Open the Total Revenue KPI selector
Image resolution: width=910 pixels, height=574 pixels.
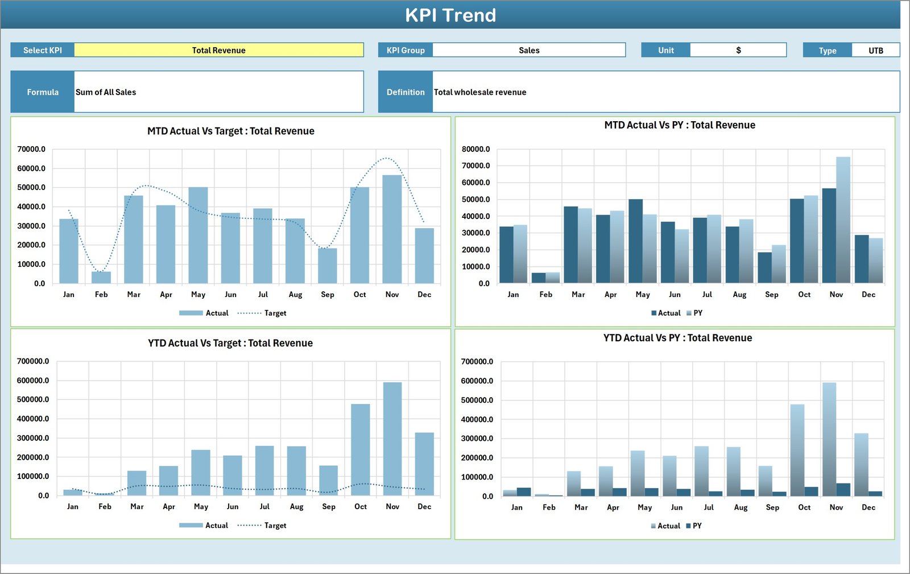point(219,50)
